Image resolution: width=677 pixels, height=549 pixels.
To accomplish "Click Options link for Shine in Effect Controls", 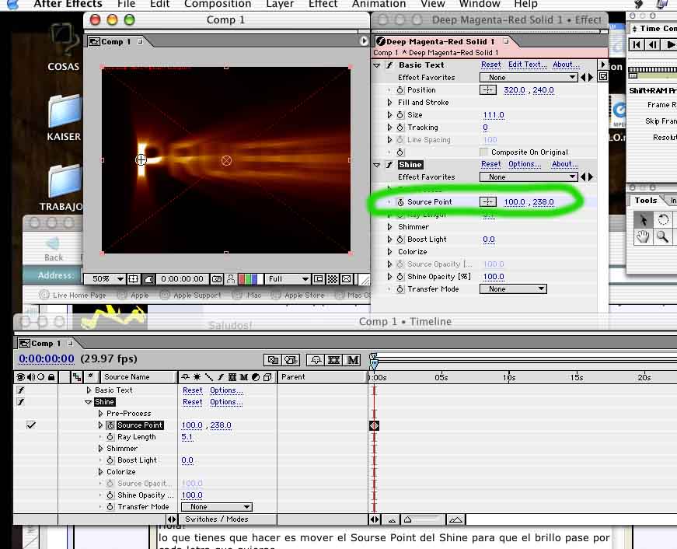I will [x=524, y=164].
